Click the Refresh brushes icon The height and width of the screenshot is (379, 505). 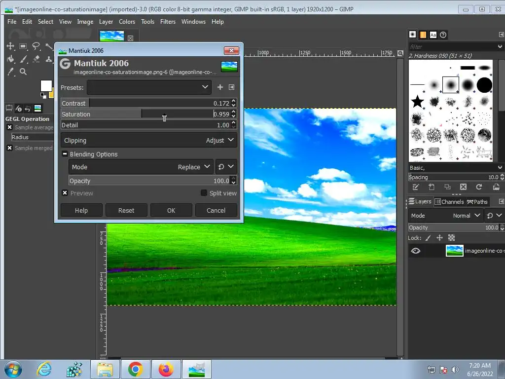click(479, 187)
